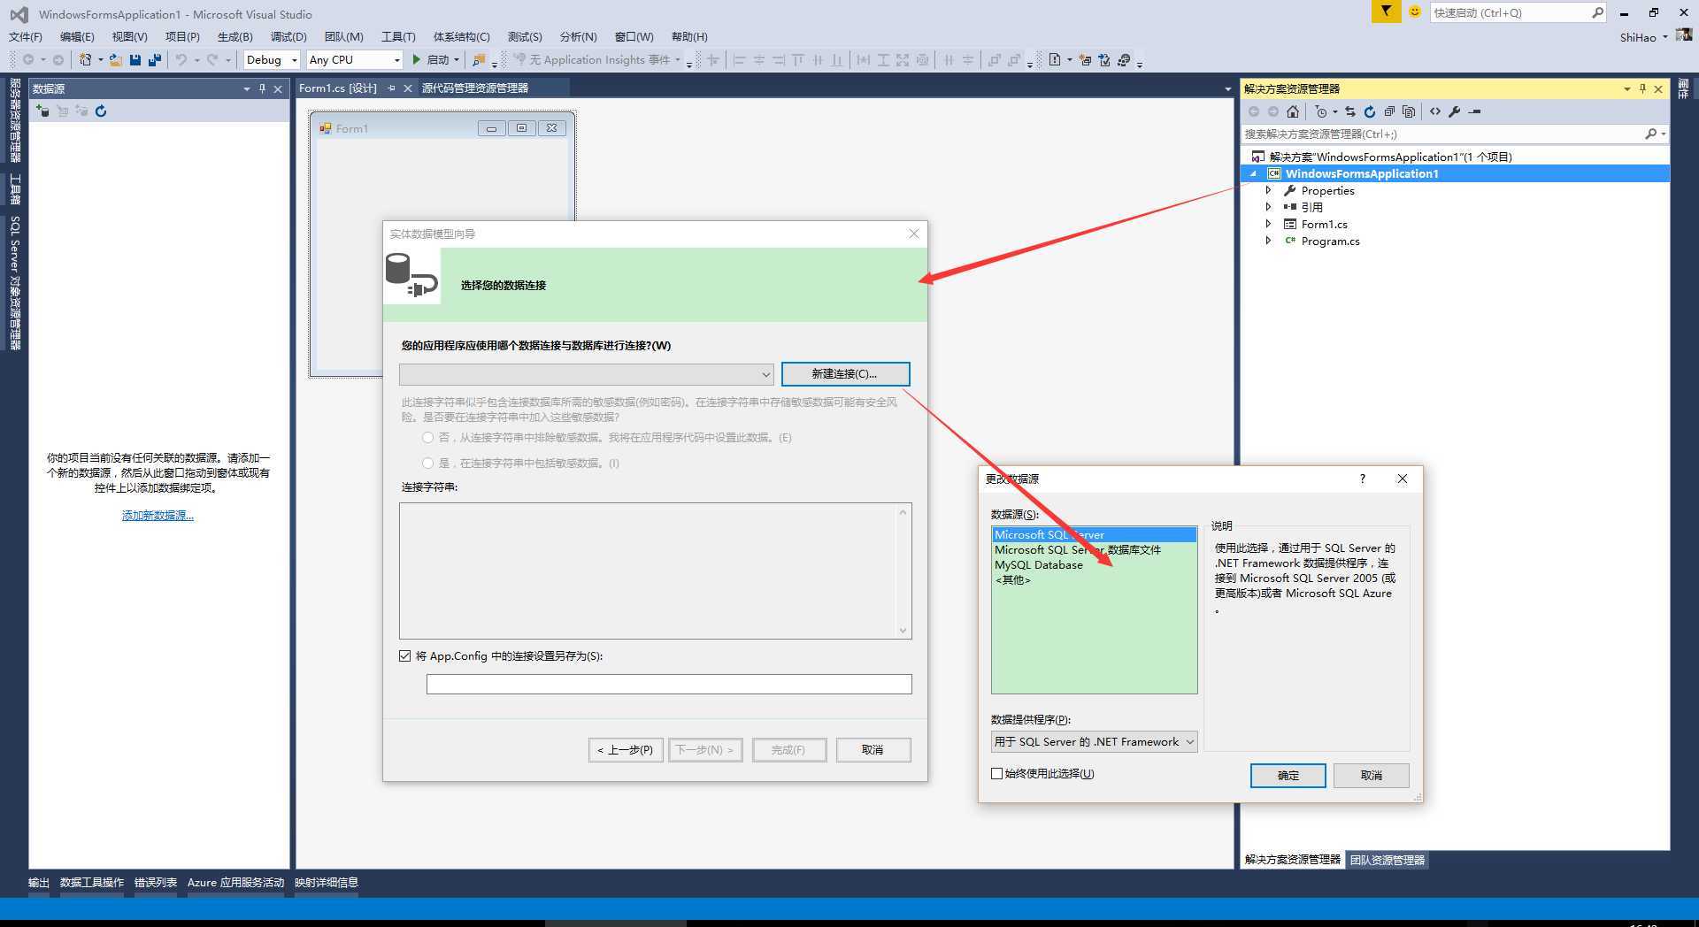Click 取消 in the 更改数据源 dialog
The image size is (1699, 927).
pos(1372,776)
